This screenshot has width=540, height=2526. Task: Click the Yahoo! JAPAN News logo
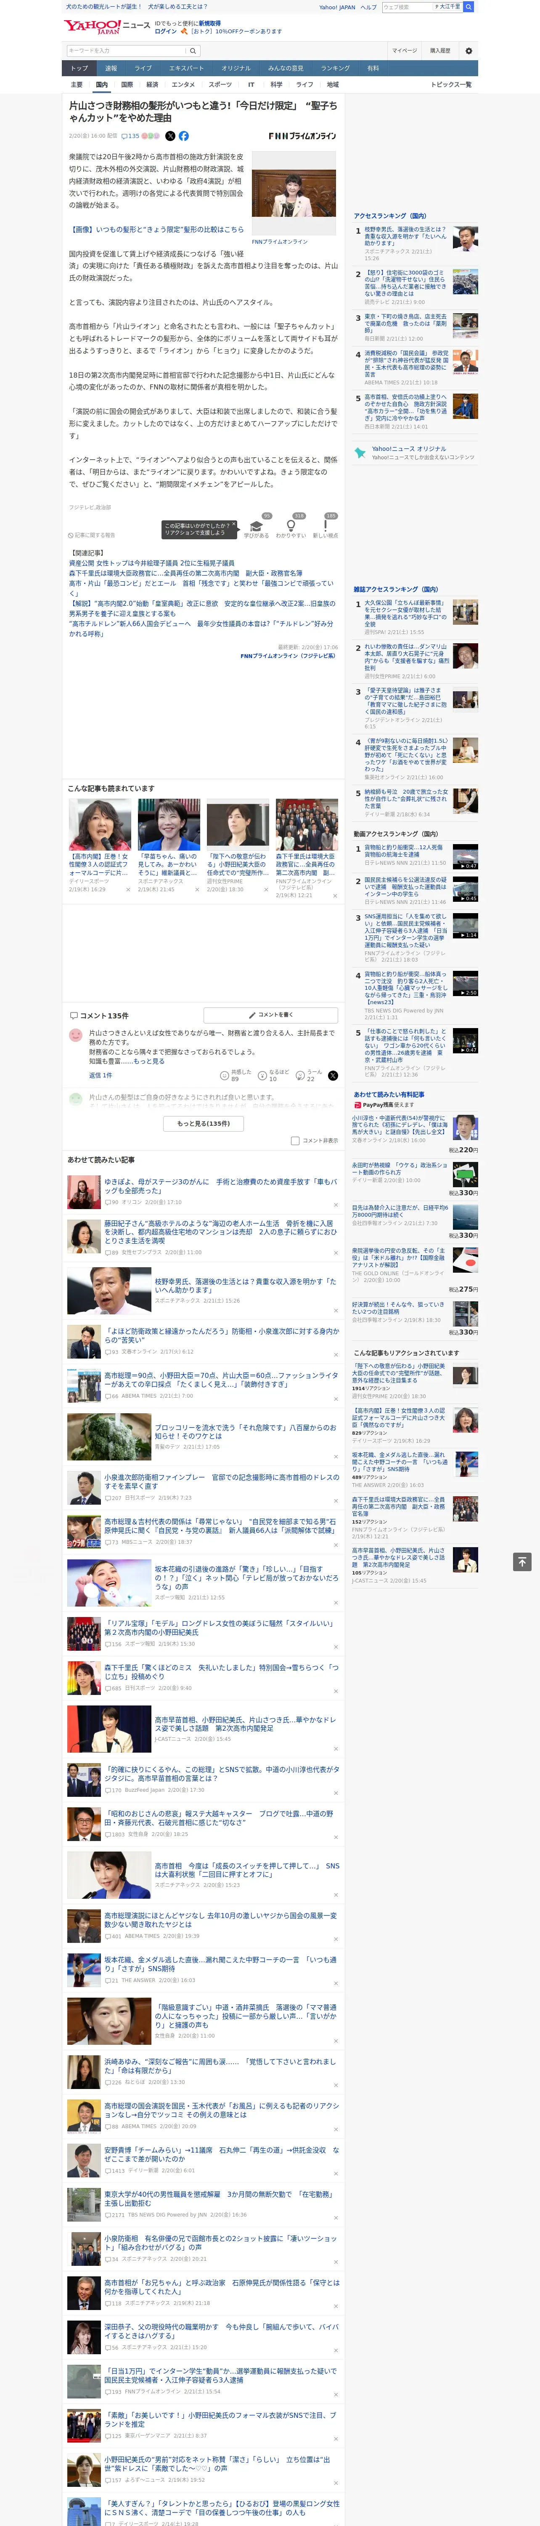(107, 27)
